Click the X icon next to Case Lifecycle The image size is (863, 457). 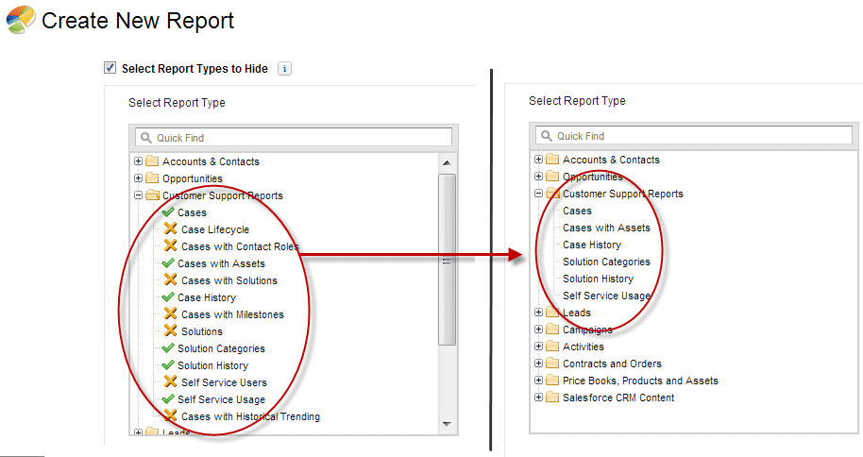coord(170,229)
